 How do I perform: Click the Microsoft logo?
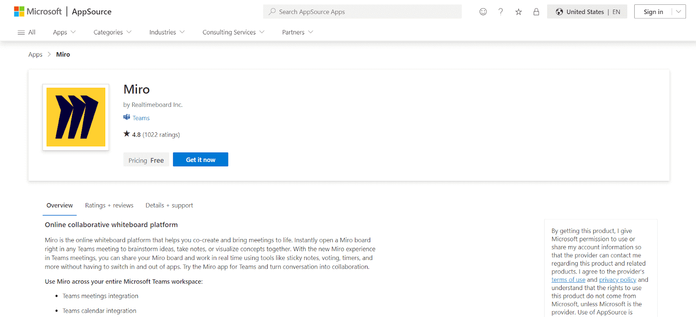[x=37, y=12]
